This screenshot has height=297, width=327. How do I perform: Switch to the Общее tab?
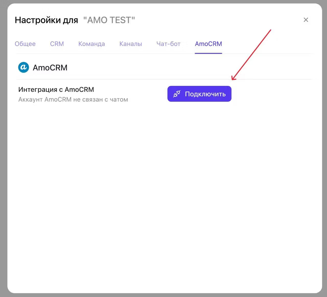[25, 44]
